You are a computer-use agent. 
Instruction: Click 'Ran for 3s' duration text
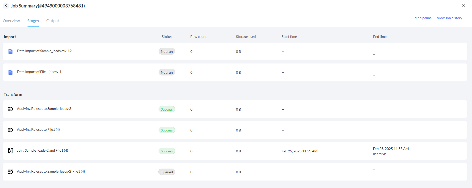point(380,154)
